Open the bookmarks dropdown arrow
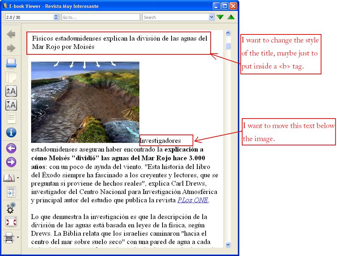The height and width of the screenshot is (256, 337). pyautogui.click(x=18, y=178)
